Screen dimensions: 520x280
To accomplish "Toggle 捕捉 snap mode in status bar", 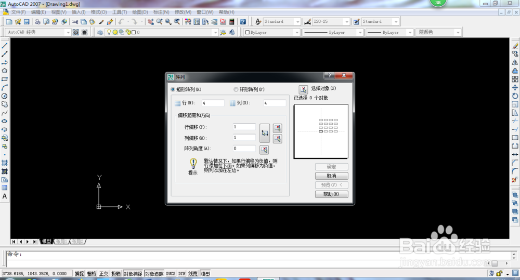I will [x=79, y=274].
